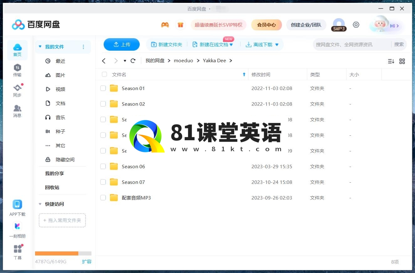Click the storage usage progress bar
The width and height of the screenshot is (415, 273).
[63, 253]
